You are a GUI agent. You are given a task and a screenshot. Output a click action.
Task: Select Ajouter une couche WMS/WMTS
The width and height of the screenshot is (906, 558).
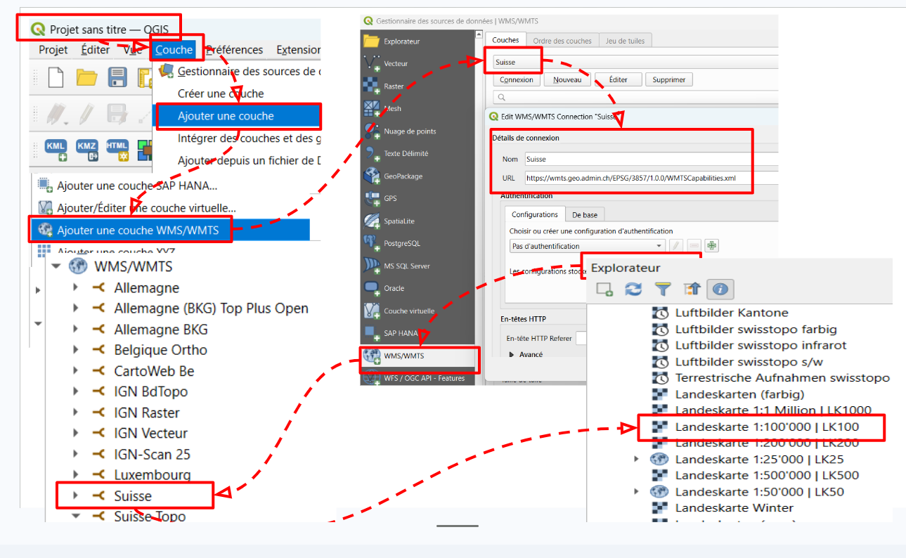coord(169,230)
